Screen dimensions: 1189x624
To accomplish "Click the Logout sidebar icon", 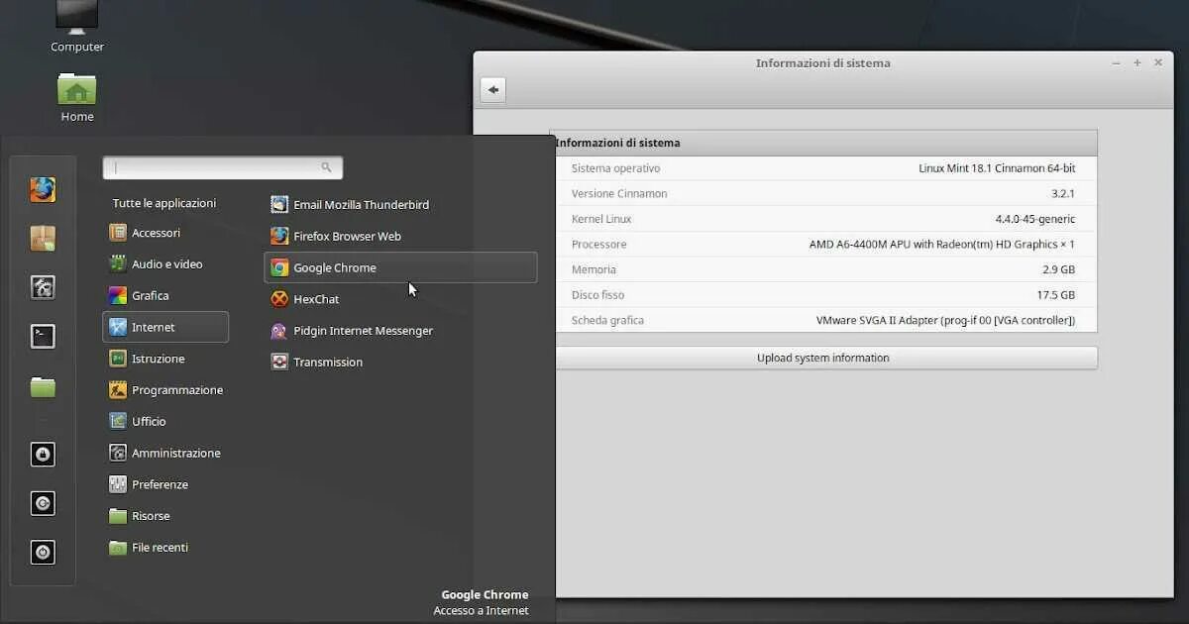I will [x=43, y=503].
